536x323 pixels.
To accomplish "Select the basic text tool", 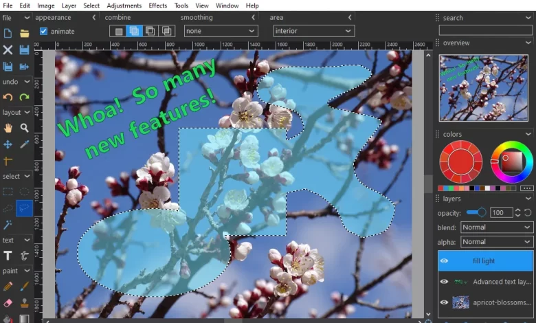I will click(8, 256).
